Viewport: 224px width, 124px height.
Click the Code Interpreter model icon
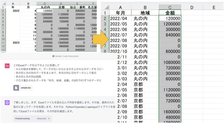pos(53,56)
